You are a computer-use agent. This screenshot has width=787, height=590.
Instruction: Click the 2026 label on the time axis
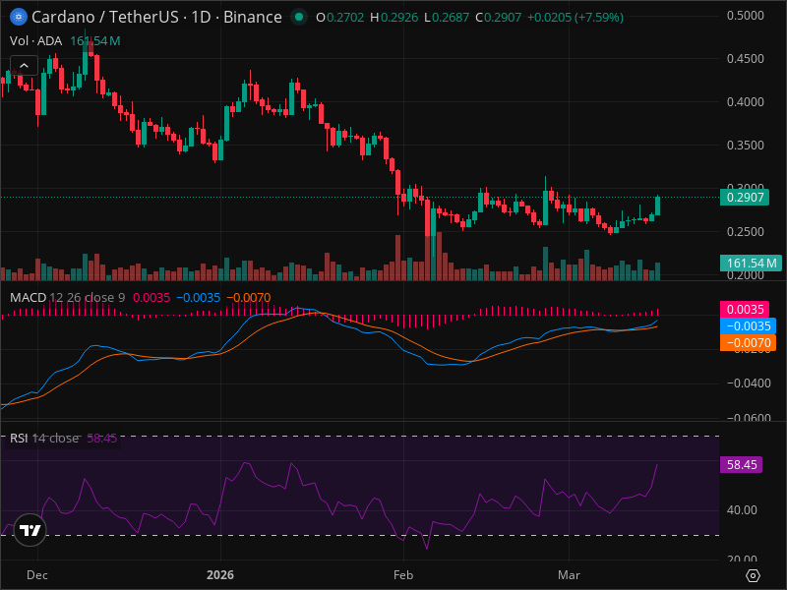tap(220, 575)
